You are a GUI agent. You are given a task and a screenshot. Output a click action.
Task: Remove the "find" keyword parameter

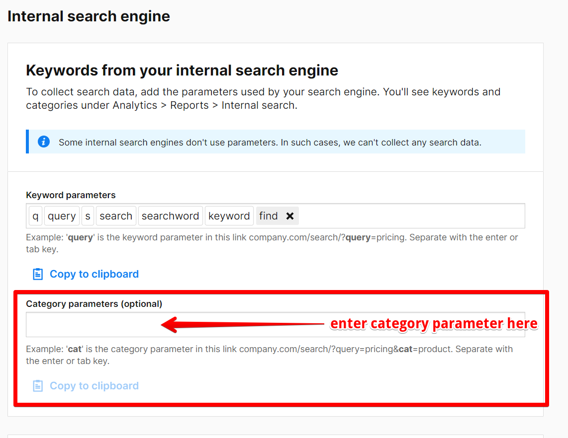[290, 216]
